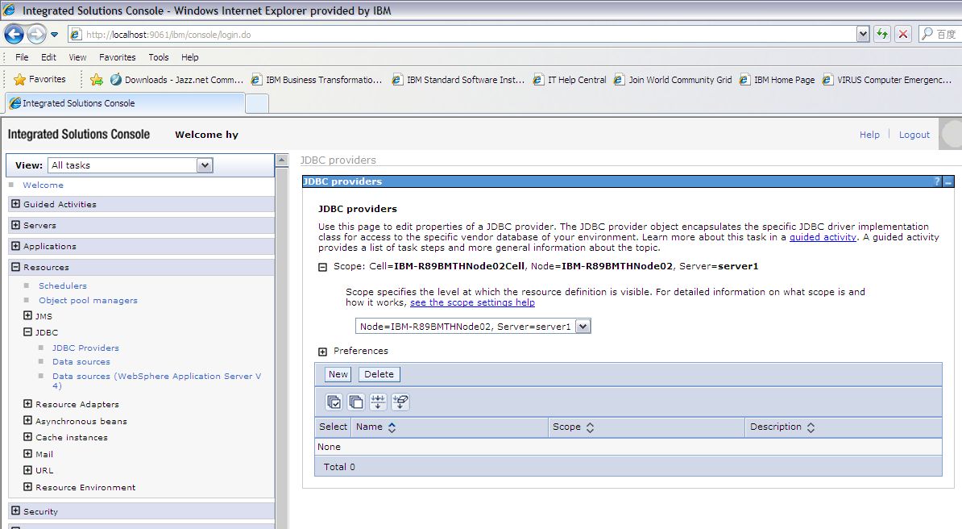Open the Data sources link

tap(81, 362)
